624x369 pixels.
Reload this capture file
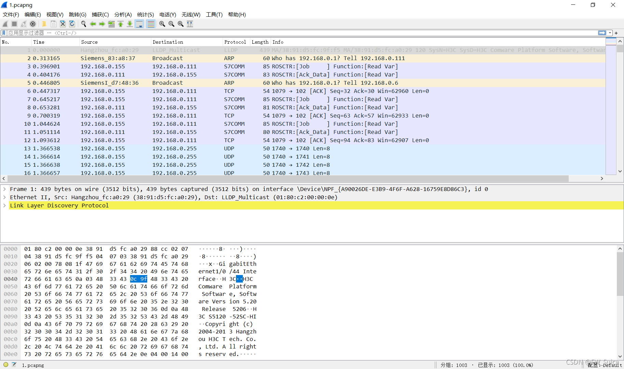[72, 24]
